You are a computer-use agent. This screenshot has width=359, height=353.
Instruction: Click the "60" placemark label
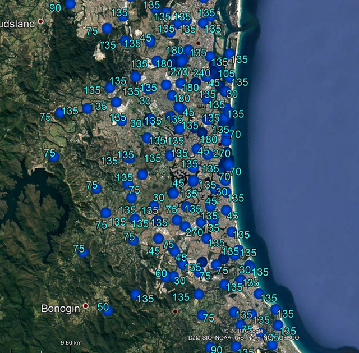click(x=161, y=273)
